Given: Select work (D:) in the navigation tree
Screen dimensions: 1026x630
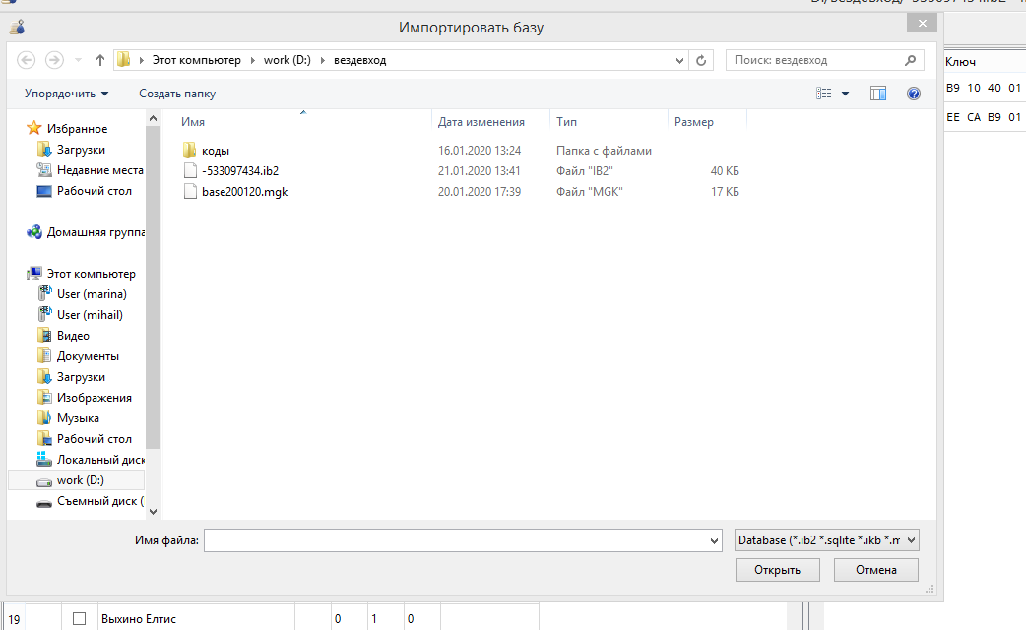Looking at the screenshot, I should coord(80,480).
